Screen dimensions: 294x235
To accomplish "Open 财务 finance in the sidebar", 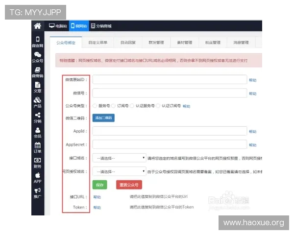I will (x=38, y=163).
